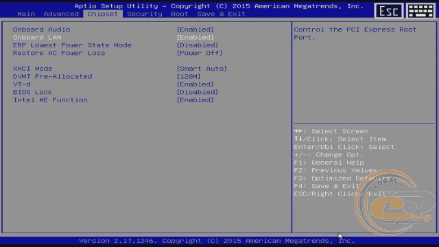The height and width of the screenshot is (247, 439).
Task: Click the 'F2: Previous Values' line
Action: coord(335,171)
